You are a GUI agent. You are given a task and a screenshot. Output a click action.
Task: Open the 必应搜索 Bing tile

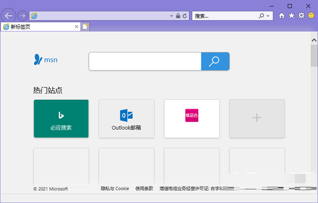61,118
